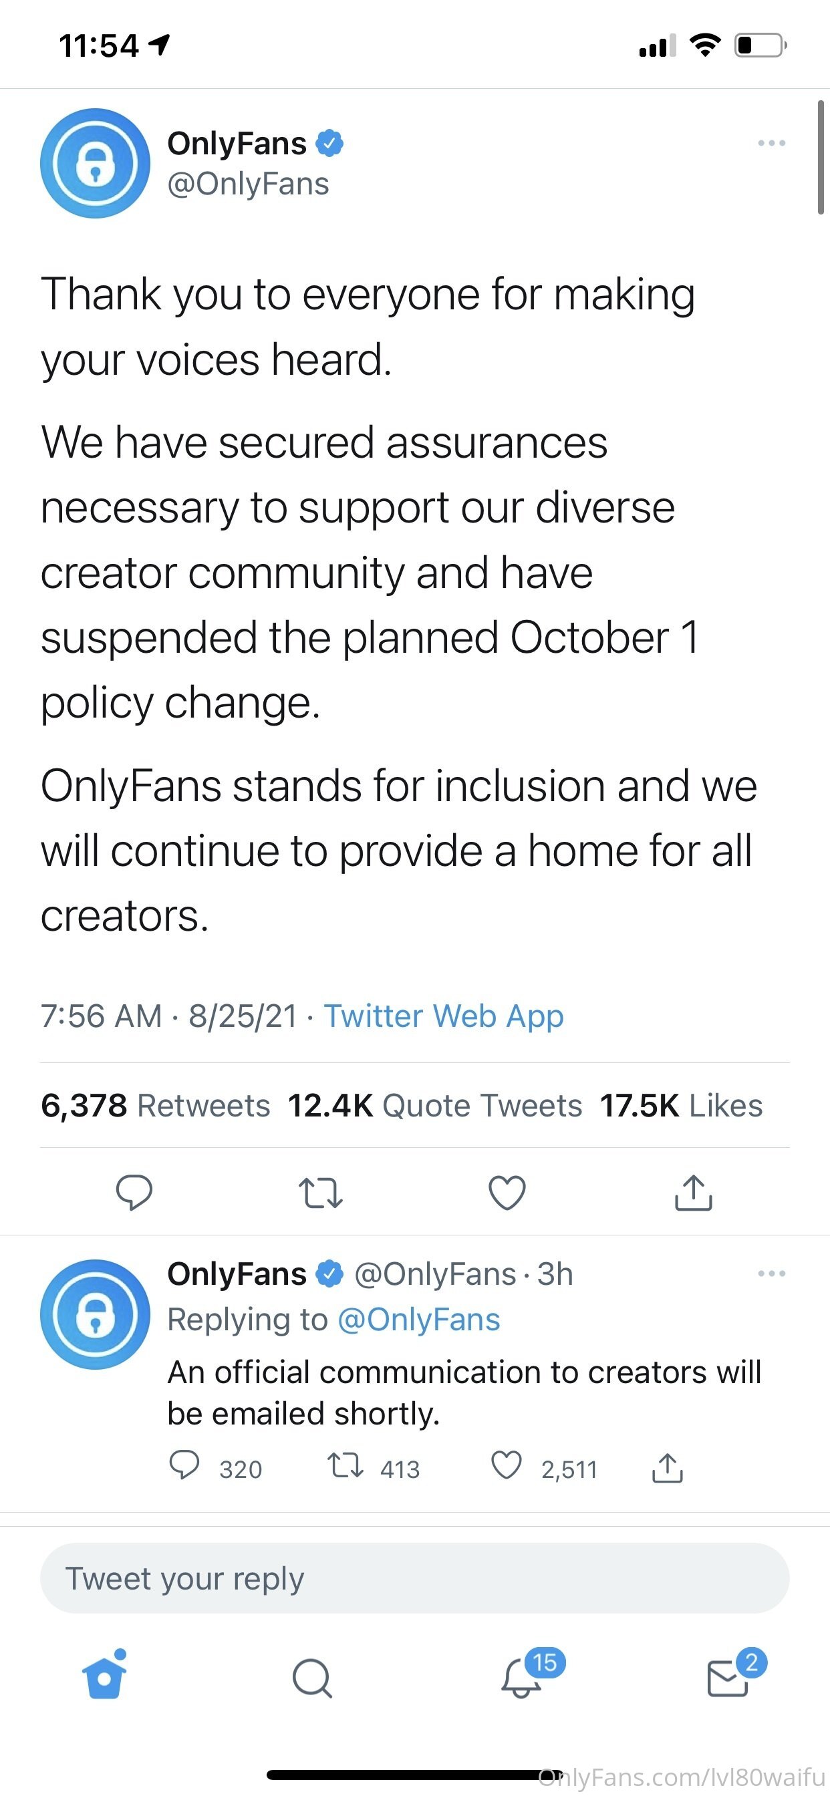Viewport: 830px width, 1796px height.
Task: Like the main OnlyFans tweet
Action: click(x=507, y=1192)
